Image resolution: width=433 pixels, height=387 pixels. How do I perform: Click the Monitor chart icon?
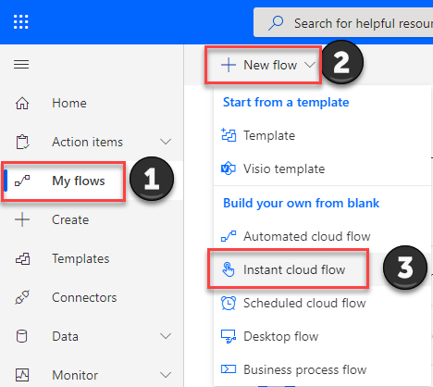coord(22,375)
